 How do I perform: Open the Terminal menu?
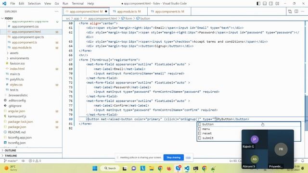77,3
